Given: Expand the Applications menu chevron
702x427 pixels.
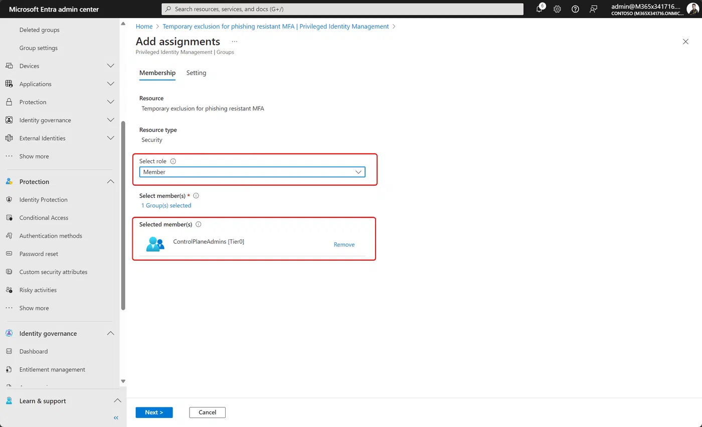Looking at the screenshot, I should (111, 84).
